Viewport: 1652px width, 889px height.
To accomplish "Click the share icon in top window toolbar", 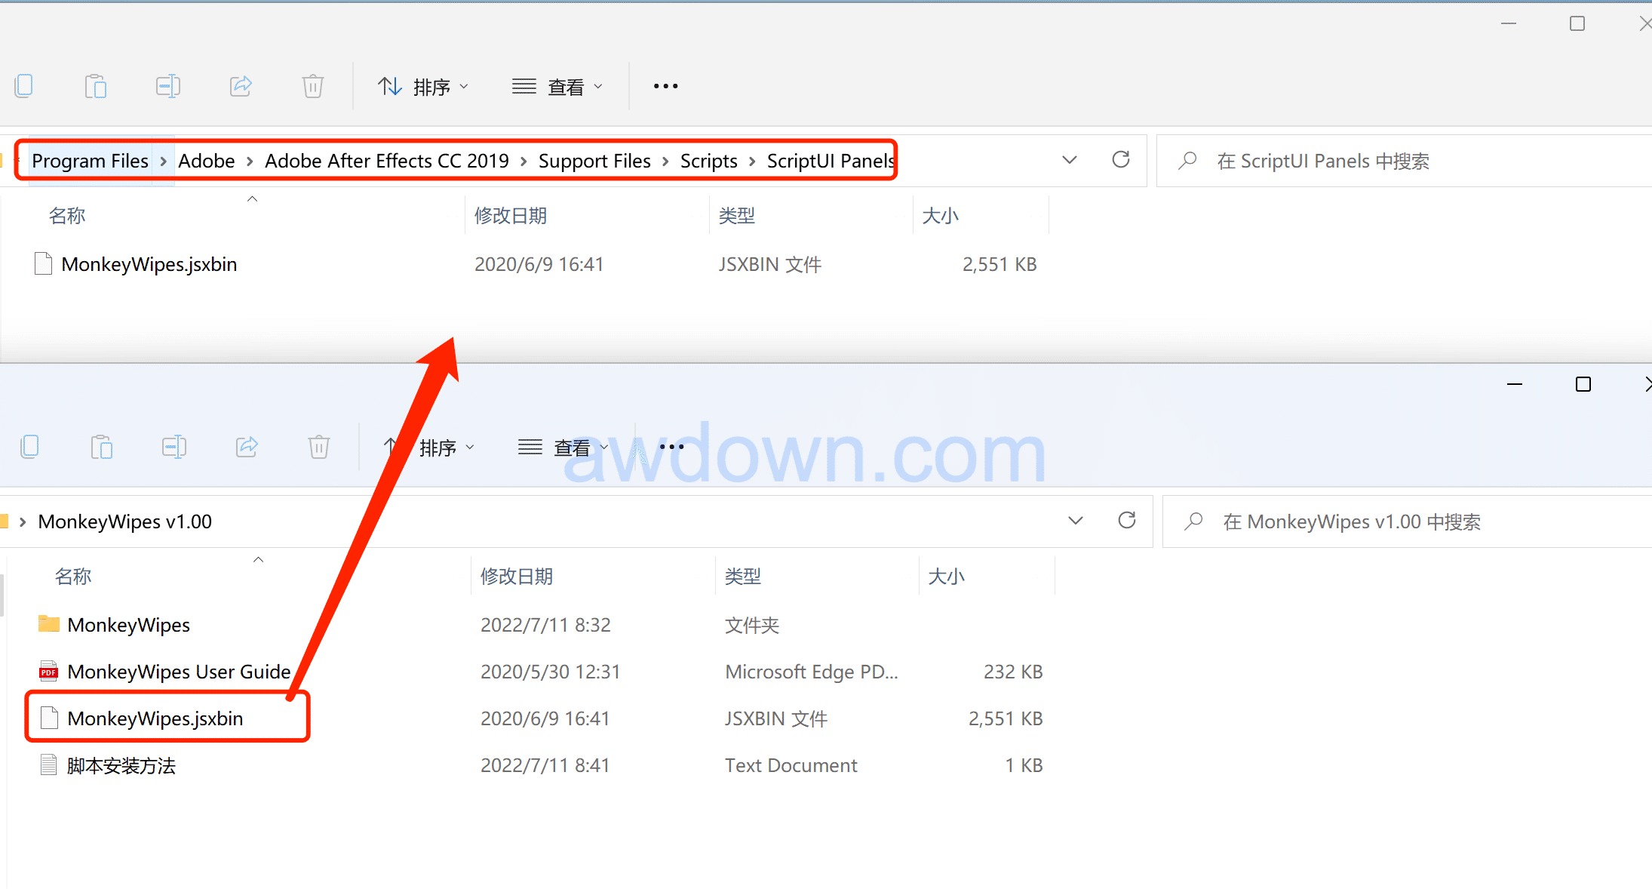I will (241, 86).
